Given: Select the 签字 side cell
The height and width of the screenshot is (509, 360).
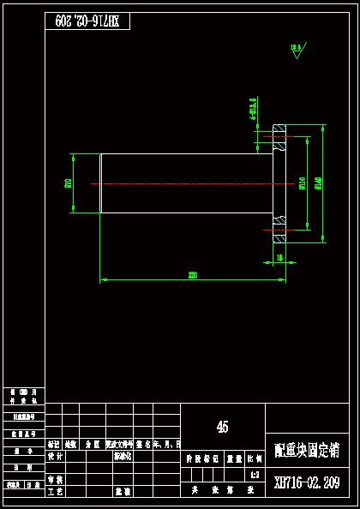Looking at the screenshot, I should pos(24,451).
